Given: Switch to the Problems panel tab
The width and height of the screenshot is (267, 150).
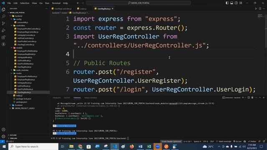Looking at the screenshot, I should tap(57, 98).
